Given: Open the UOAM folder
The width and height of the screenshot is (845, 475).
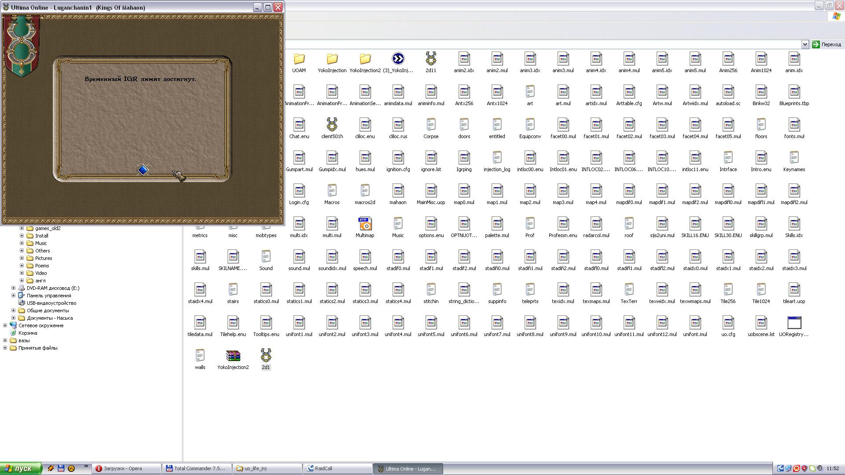Looking at the screenshot, I should tap(299, 59).
